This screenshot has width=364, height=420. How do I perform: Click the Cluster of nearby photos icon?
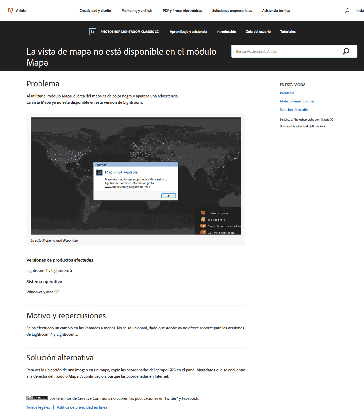pyautogui.click(x=203, y=232)
